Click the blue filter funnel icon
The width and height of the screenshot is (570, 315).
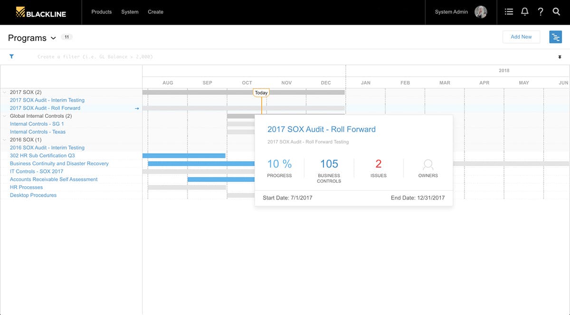pos(11,57)
